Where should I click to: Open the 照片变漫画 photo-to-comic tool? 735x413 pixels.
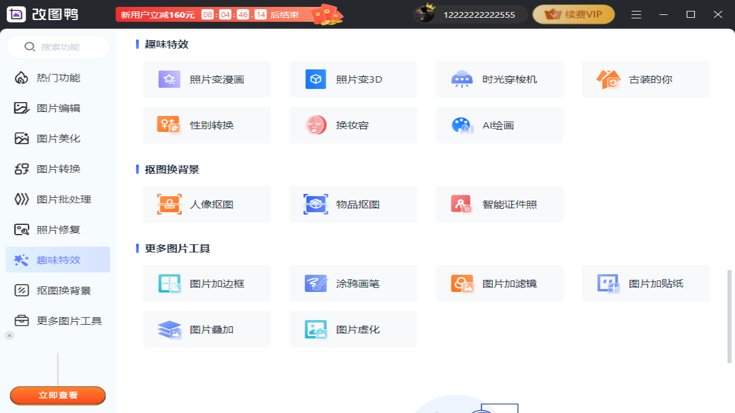[207, 79]
